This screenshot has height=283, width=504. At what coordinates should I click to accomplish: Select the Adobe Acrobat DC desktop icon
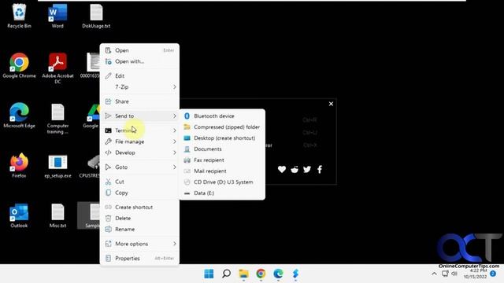57,68
